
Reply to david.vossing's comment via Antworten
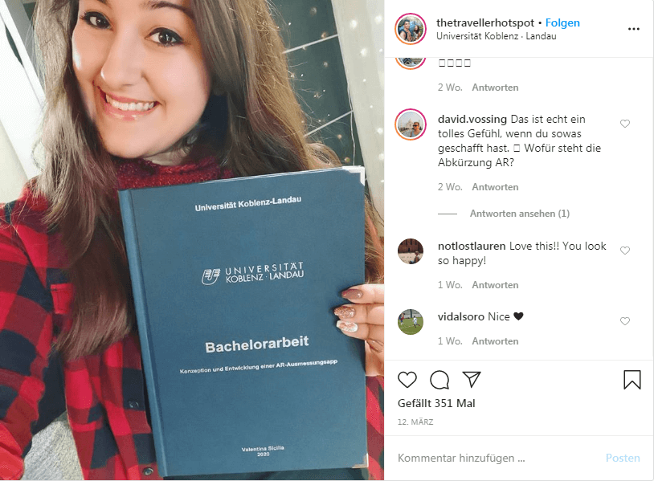pos(495,187)
